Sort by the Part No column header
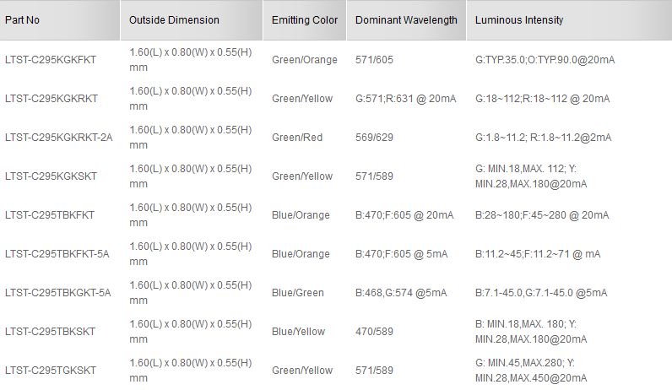 click(x=22, y=20)
